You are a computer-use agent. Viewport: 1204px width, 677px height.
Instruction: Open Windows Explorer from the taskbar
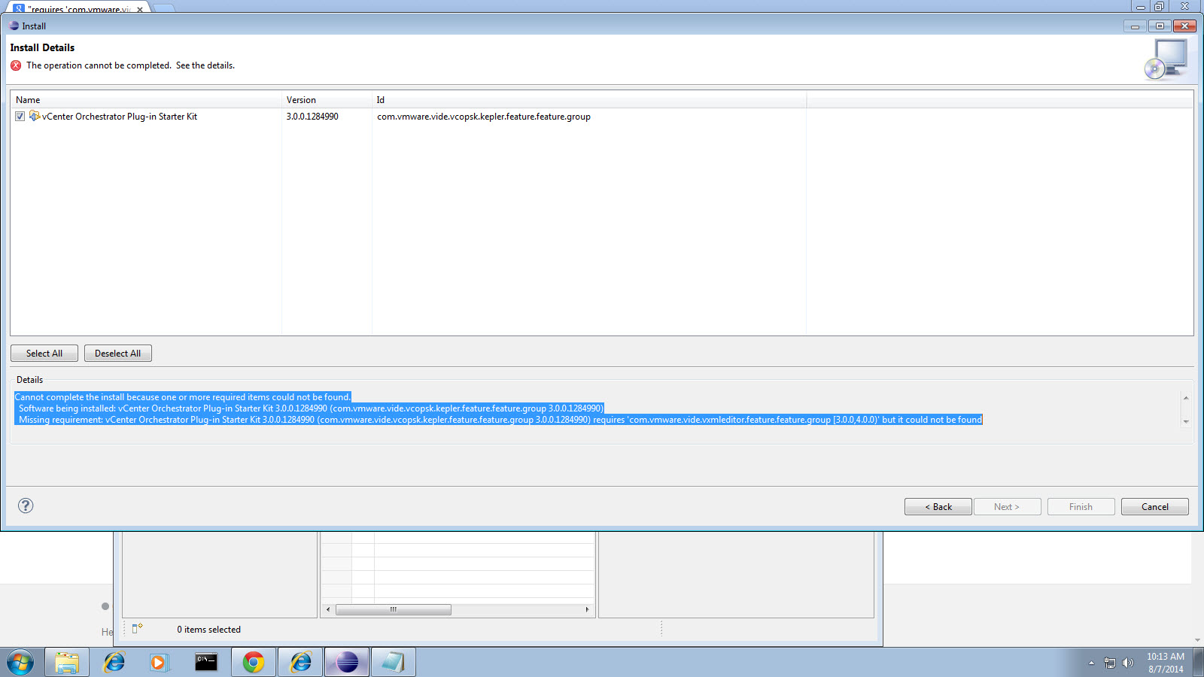coord(67,663)
